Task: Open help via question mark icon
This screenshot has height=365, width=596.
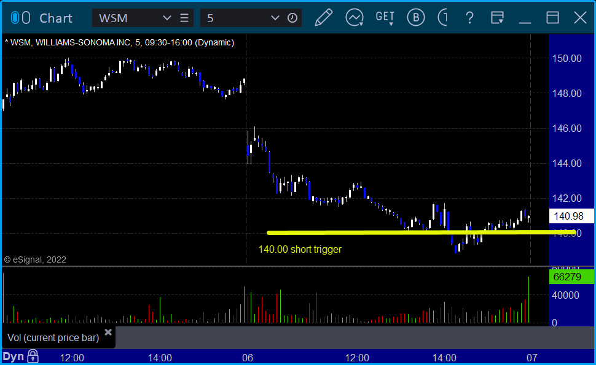Action: point(469,18)
